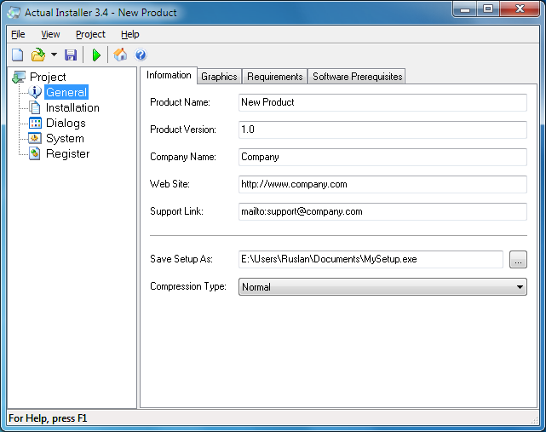The width and height of the screenshot is (546, 432).
Task: Click the General info icon in tree
Action: click(34, 92)
